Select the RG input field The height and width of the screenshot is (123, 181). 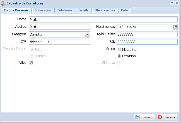tap(147, 42)
